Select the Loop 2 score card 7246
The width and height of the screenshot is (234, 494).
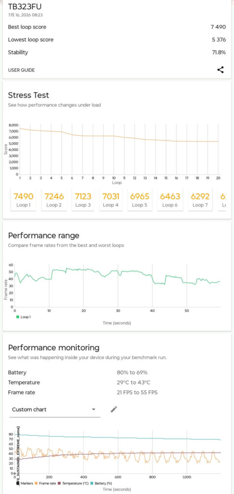point(54,200)
